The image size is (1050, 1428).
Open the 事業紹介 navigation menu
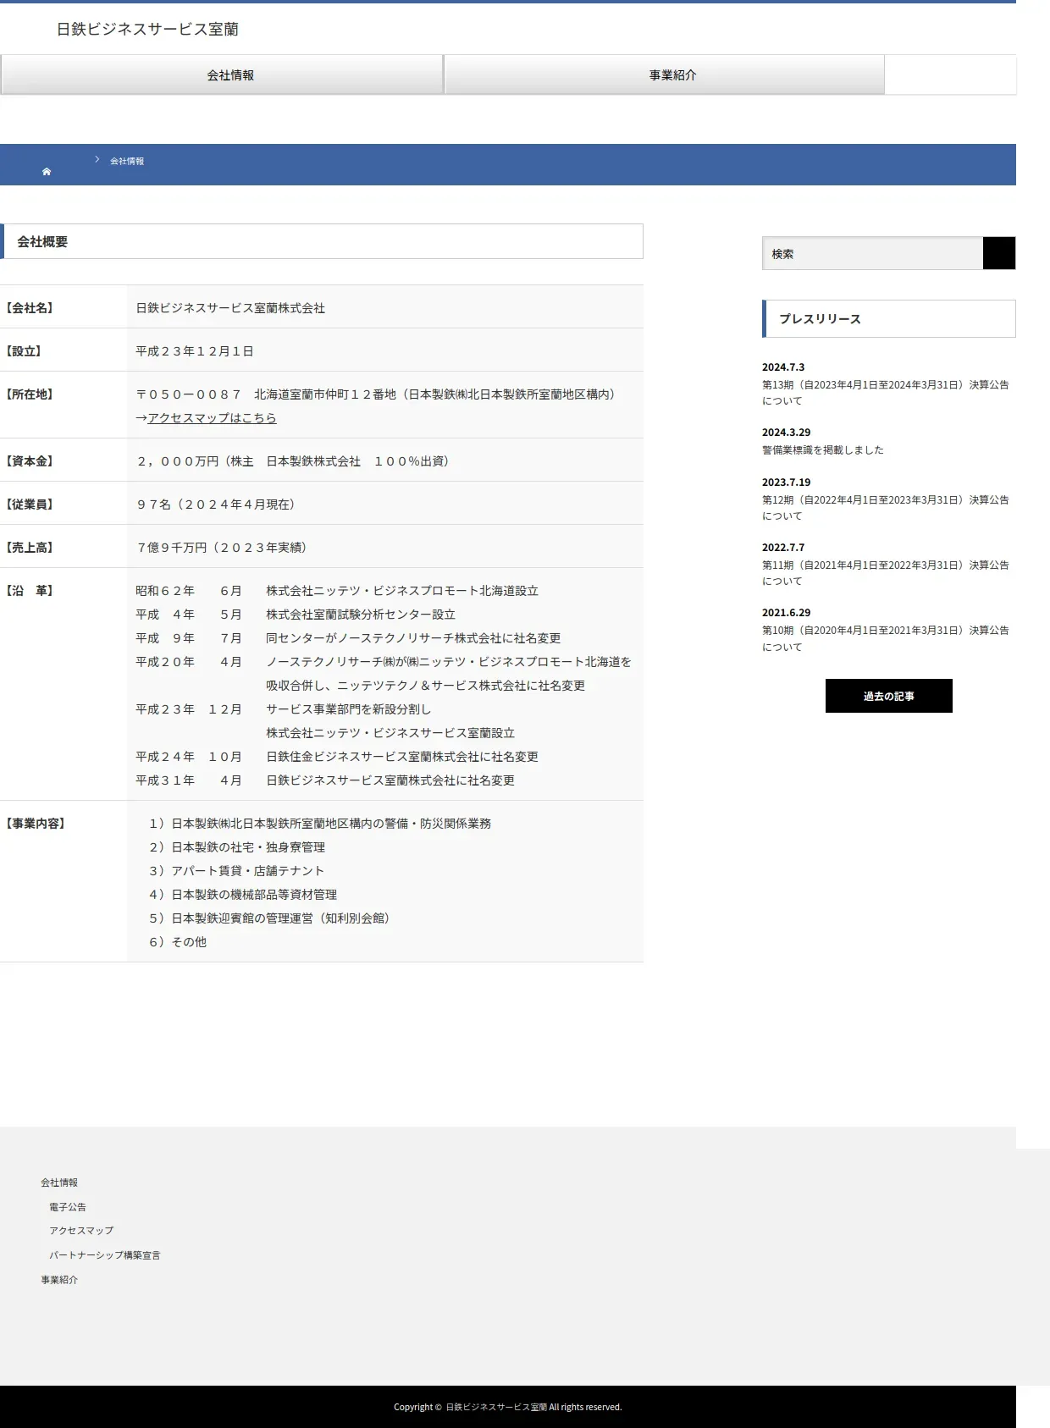(x=665, y=75)
